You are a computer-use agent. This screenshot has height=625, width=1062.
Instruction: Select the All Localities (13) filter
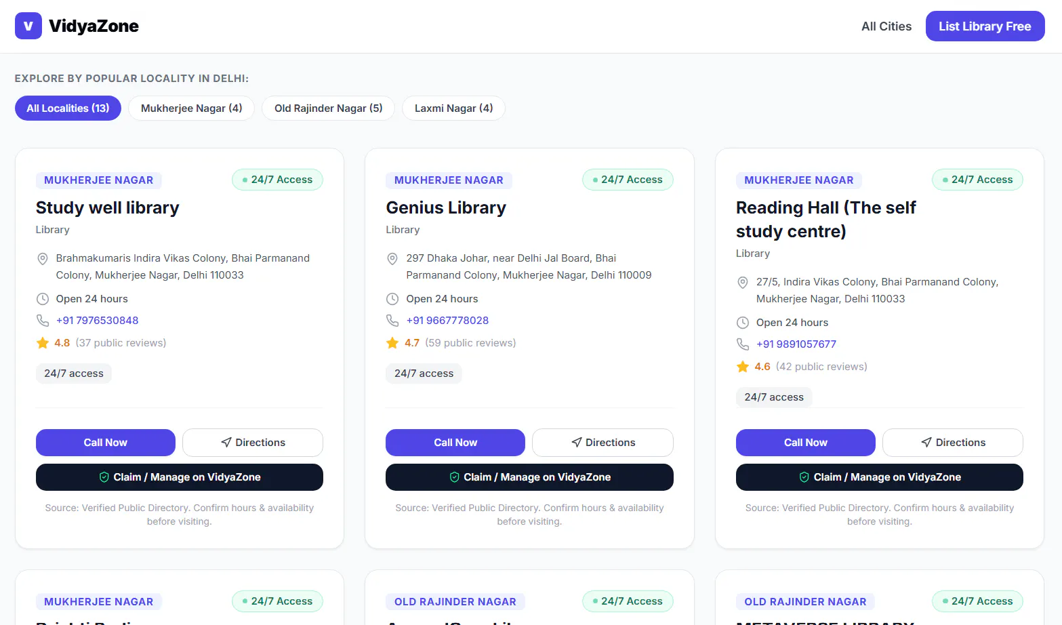click(x=68, y=108)
